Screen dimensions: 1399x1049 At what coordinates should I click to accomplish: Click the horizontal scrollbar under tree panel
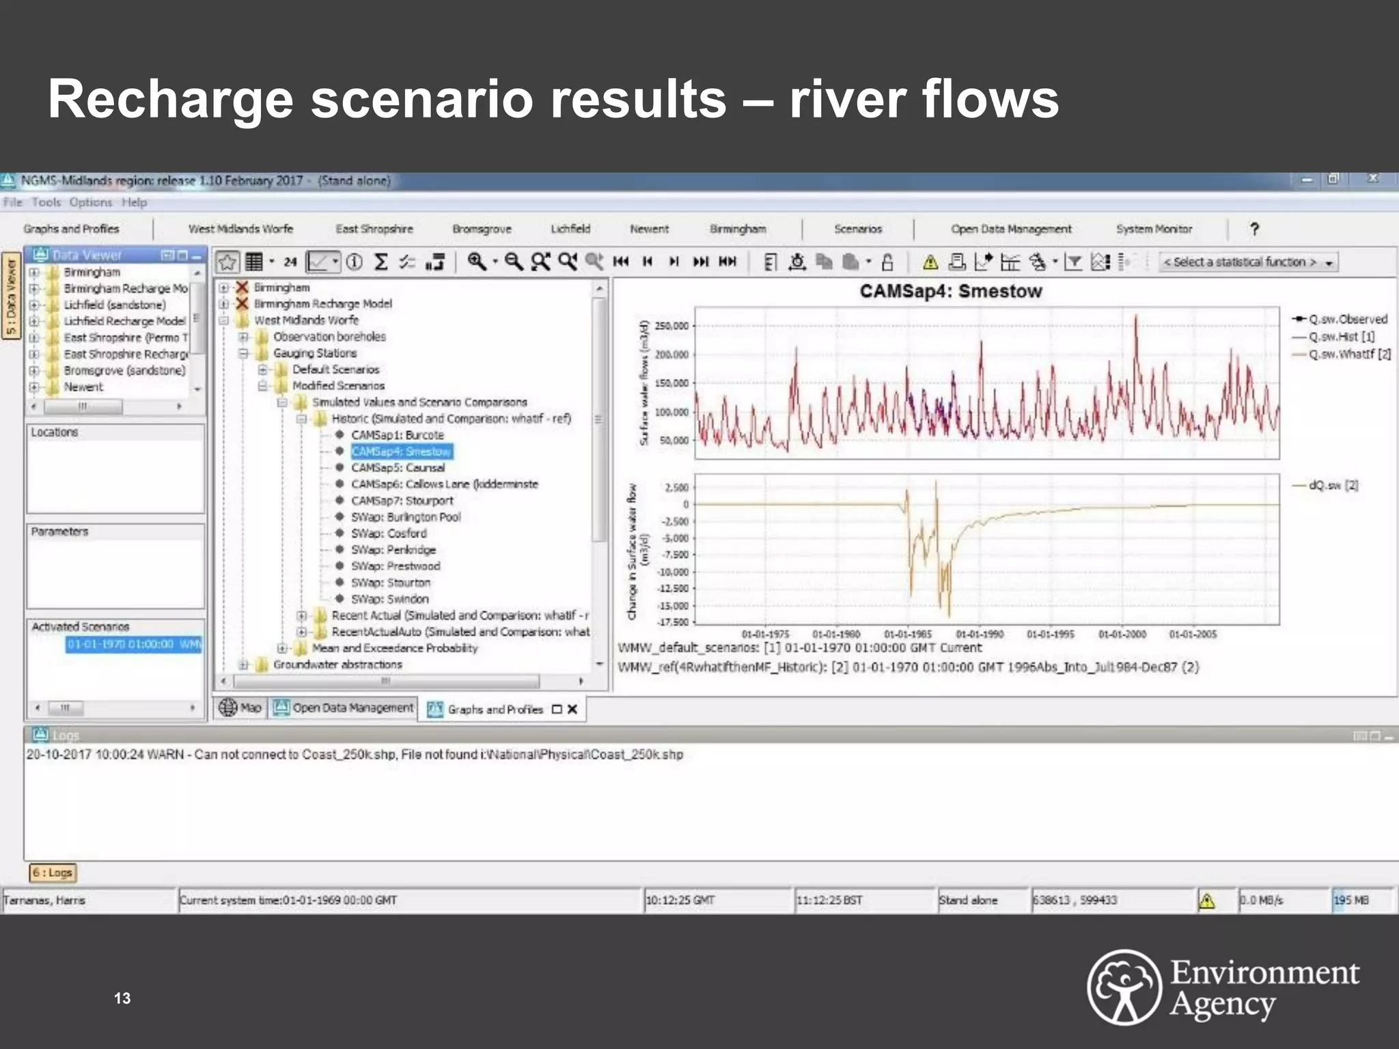pos(386,681)
